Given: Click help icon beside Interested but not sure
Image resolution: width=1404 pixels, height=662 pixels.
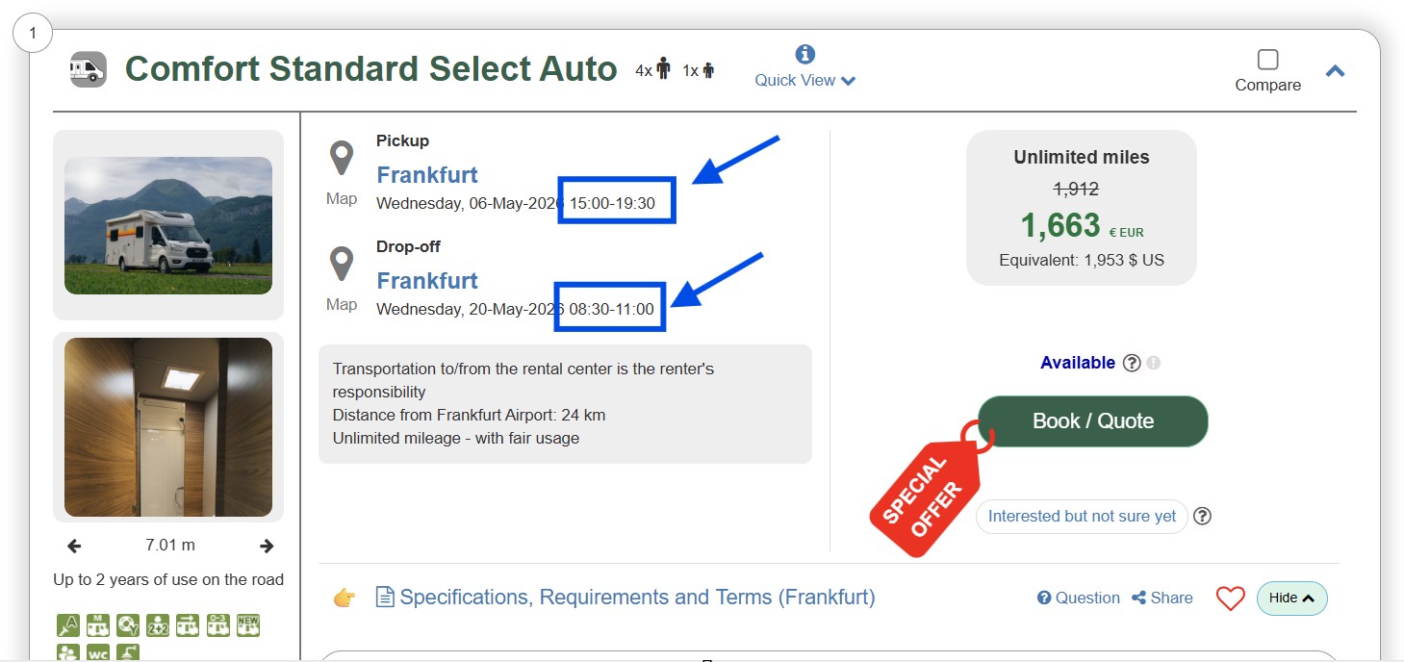Looking at the screenshot, I should (x=1202, y=516).
